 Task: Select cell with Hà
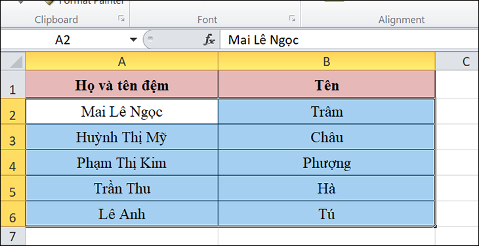coord(327,188)
